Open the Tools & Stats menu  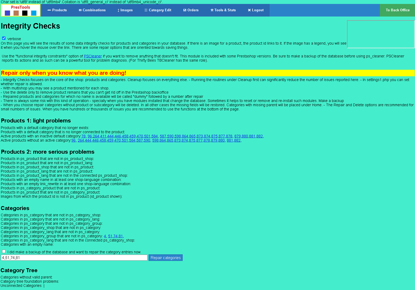pos(223,10)
